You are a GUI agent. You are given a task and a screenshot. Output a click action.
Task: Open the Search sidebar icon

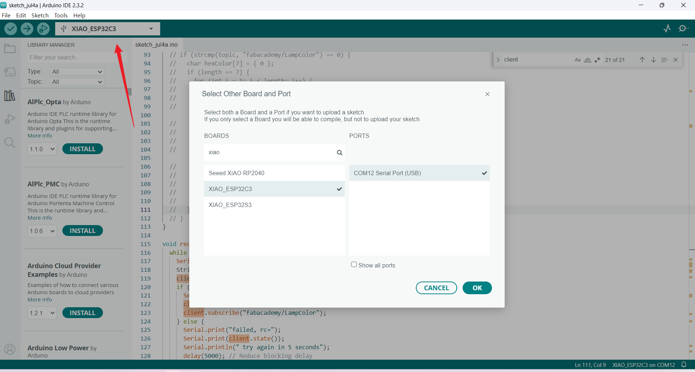[x=10, y=143]
